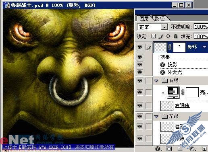This screenshot has height=152, width=208.
Task: Select the 右眼睛 layer name
Action: coord(182,106)
